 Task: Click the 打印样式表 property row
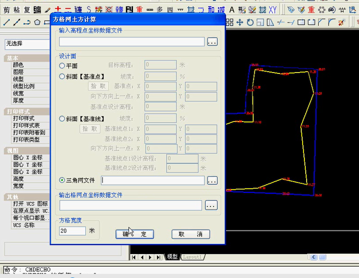pyautogui.click(x=30, y=125)
